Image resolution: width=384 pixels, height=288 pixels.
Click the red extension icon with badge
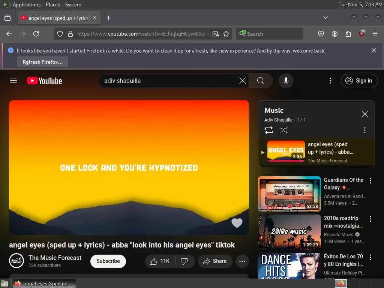coord(362,33)
